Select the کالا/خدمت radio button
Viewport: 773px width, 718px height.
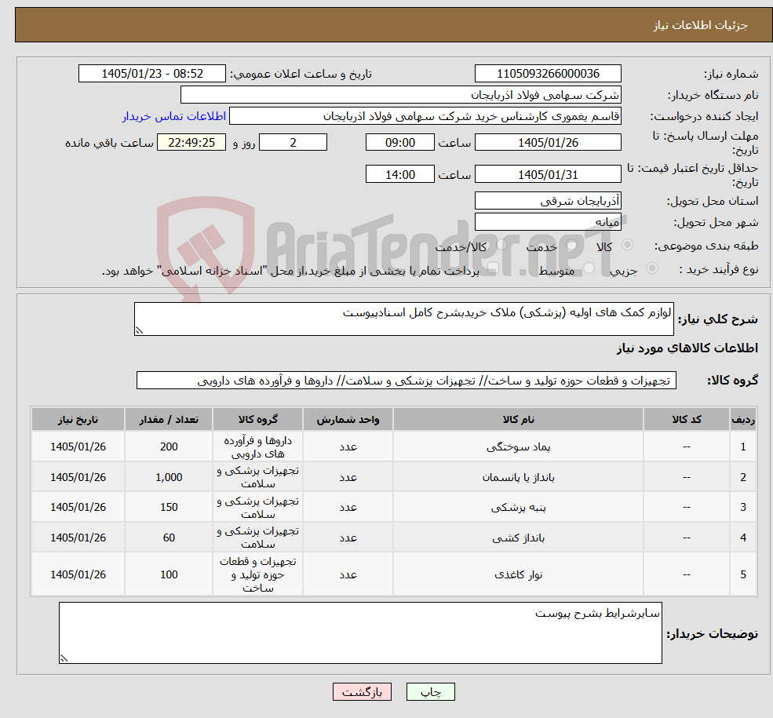[501, 244]
